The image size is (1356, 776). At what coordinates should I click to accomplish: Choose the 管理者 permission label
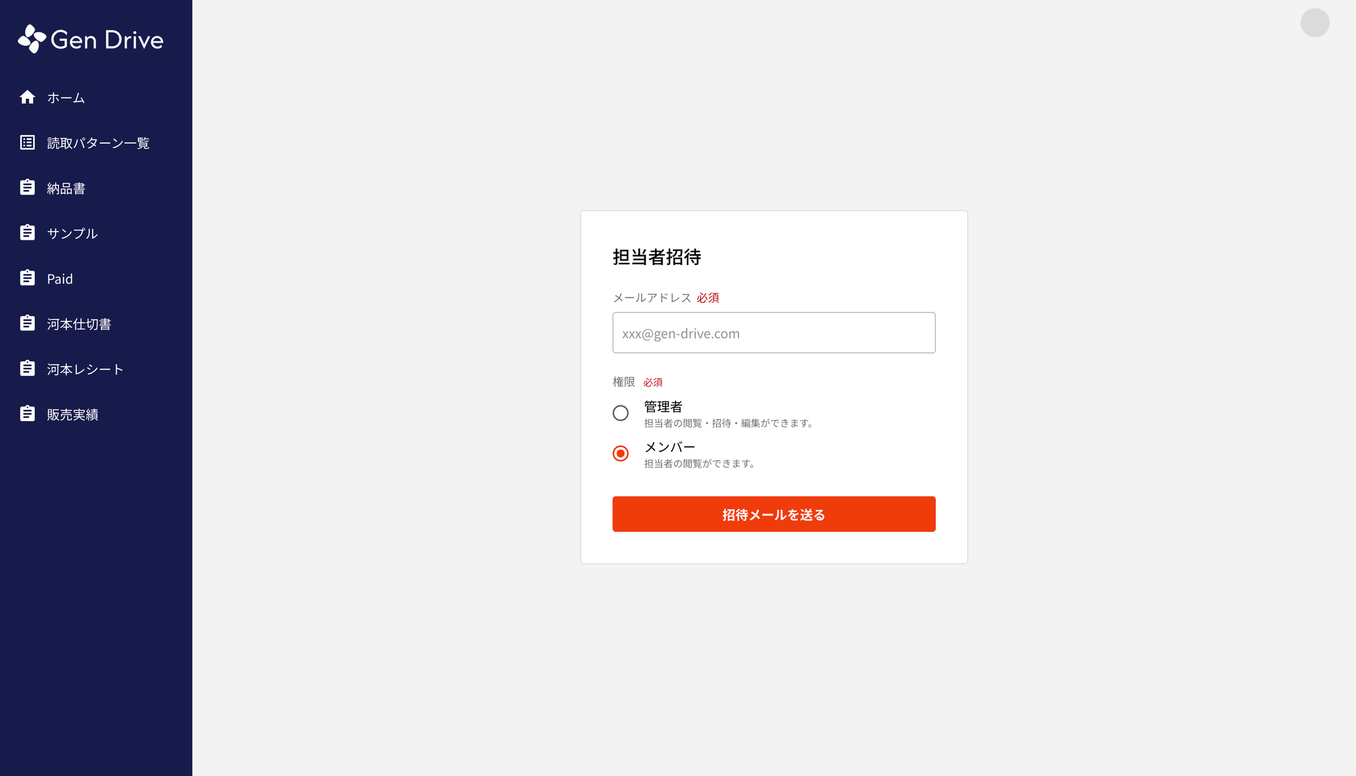(x=663, y=407)
